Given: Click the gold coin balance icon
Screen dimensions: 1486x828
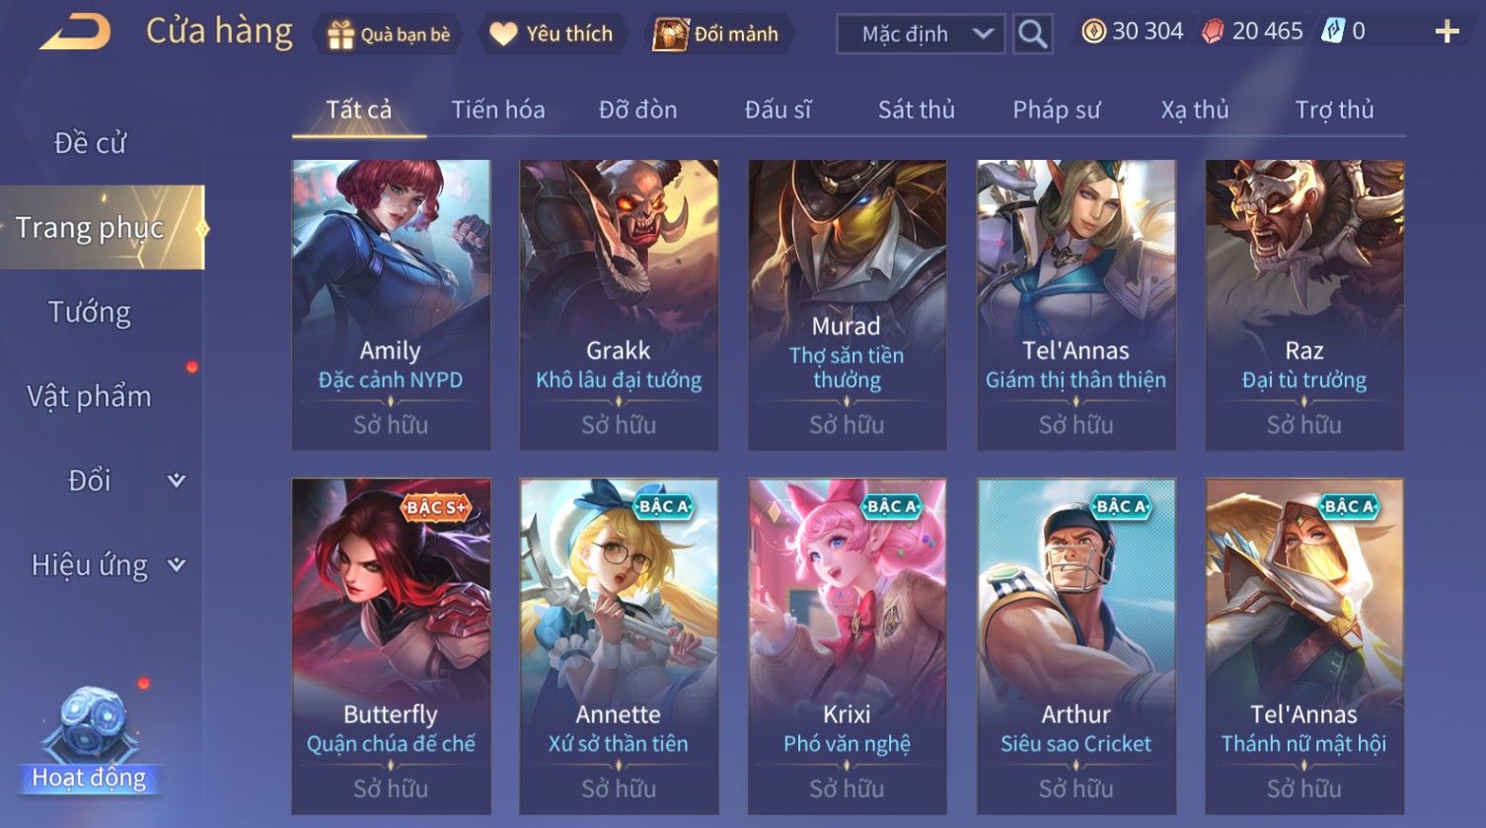Looking at the screenshot, I should pos(1093,32).
